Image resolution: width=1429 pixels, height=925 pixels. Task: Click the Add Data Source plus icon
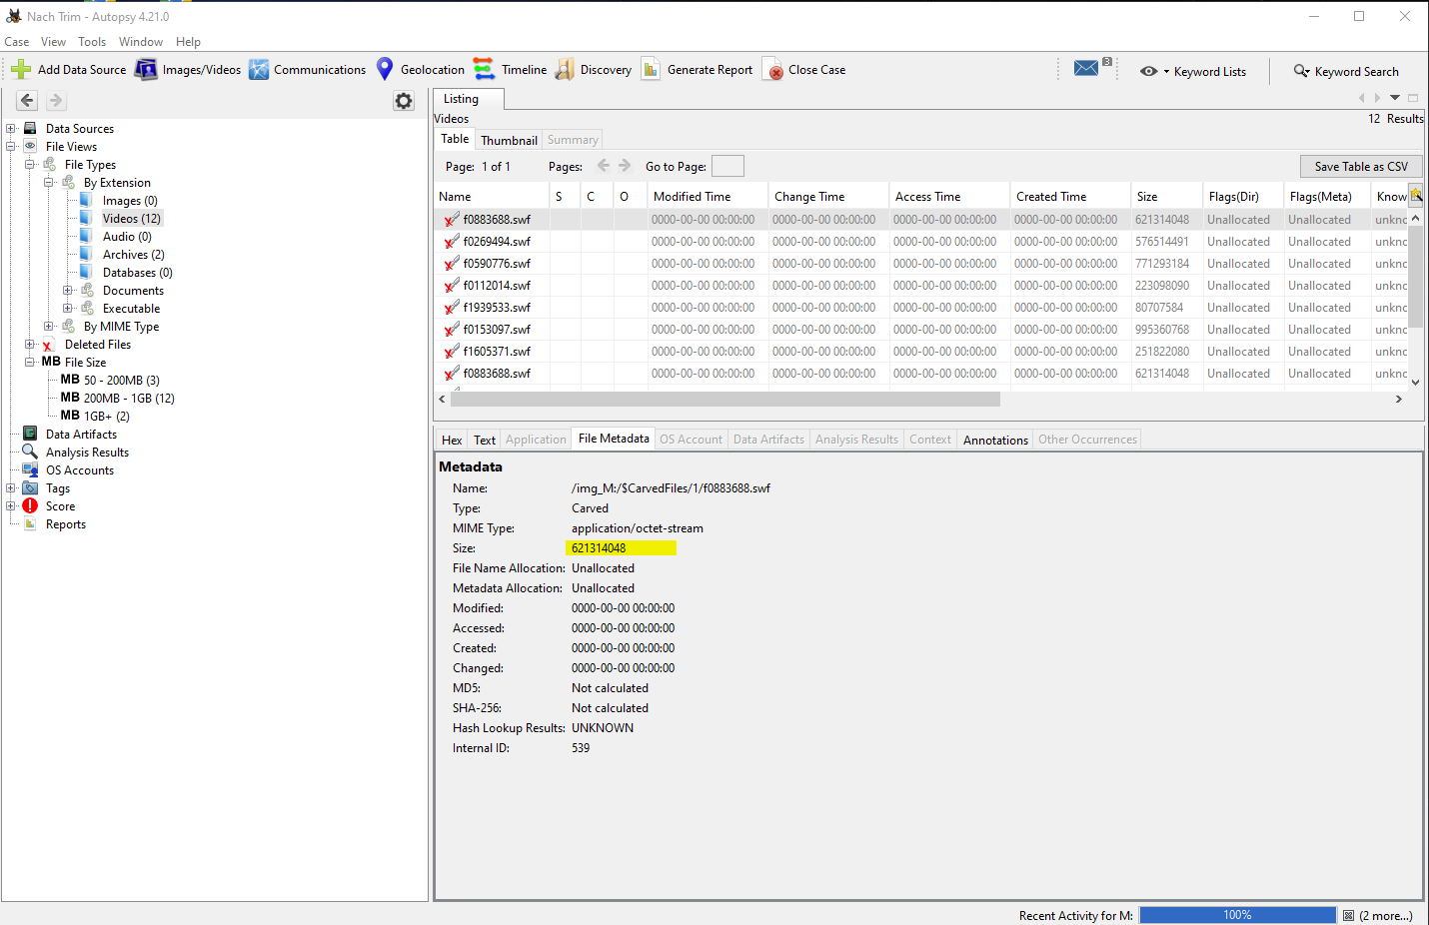coord(21,69)
